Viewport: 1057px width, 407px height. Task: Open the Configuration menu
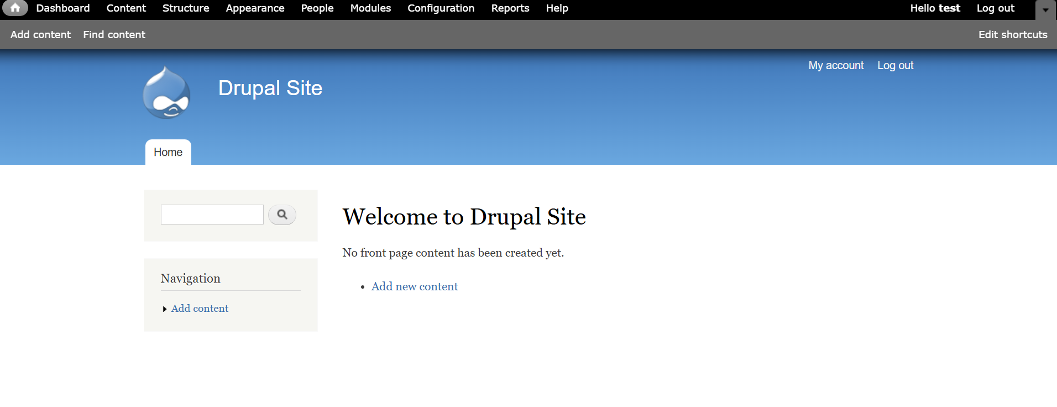[441, 8]
